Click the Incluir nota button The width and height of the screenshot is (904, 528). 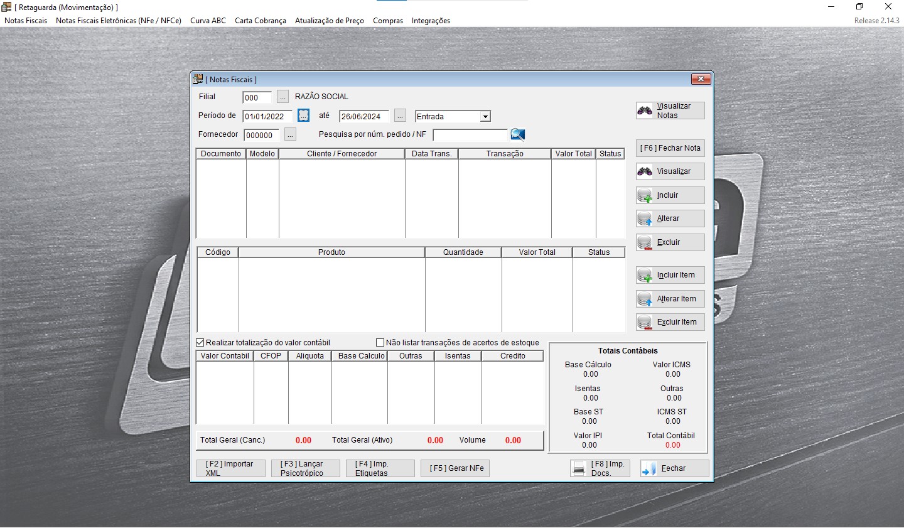coord(670,195)
